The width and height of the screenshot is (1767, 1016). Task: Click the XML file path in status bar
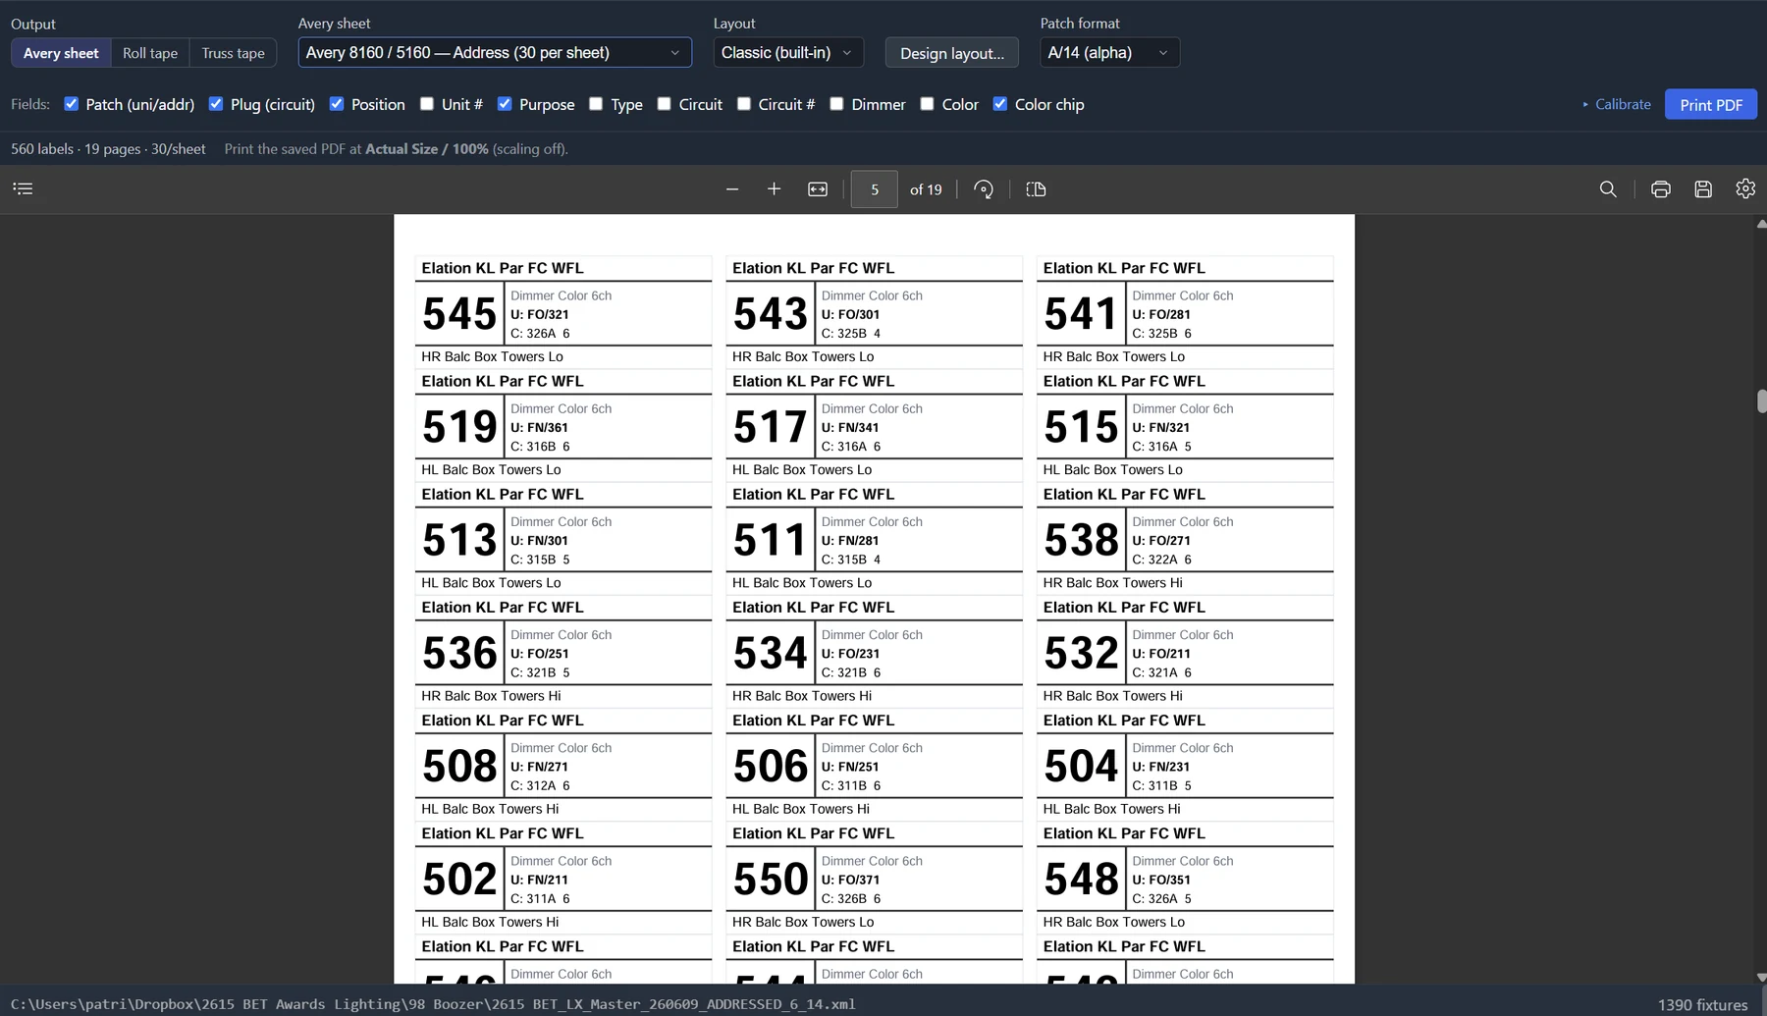[x=433, y=1004]
